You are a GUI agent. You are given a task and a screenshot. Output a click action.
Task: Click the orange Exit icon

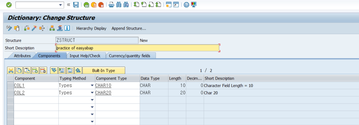tap(94, 5)
